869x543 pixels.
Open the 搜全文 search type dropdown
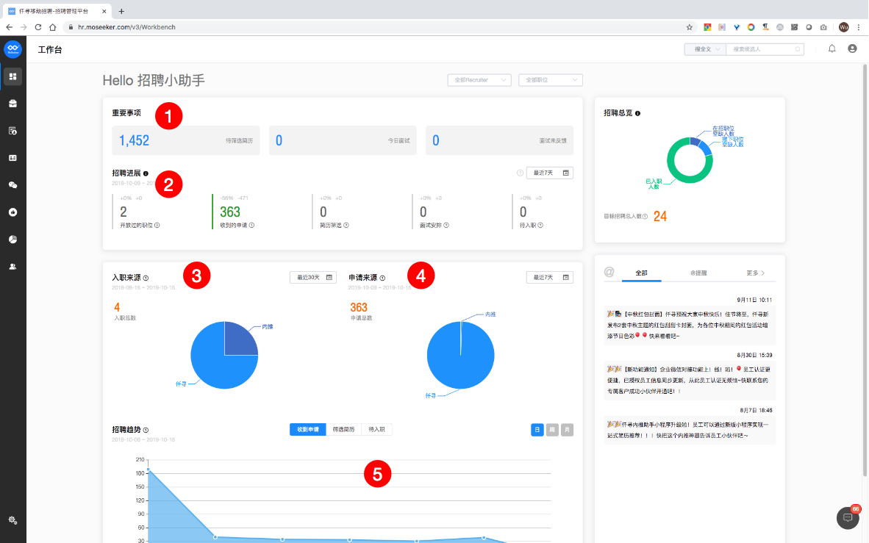704,49
